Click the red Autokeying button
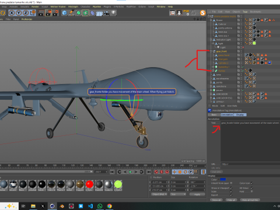Image resolution: width=280 pixels, height=210 pixels. click(162, 172)
